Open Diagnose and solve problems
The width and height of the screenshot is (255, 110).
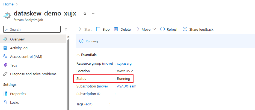33,74
